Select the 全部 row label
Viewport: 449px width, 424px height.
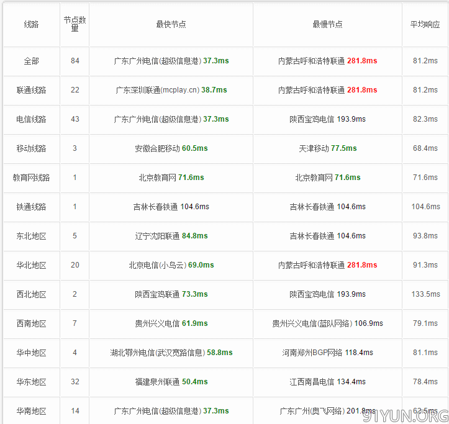[31, 61]
